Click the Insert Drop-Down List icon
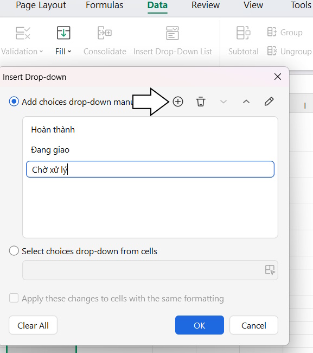 [x=173, y=33]
